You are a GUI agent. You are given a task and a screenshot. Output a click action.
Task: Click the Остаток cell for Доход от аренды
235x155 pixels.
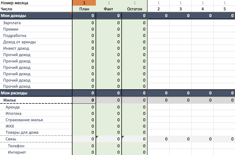click(x=135, y=42)
